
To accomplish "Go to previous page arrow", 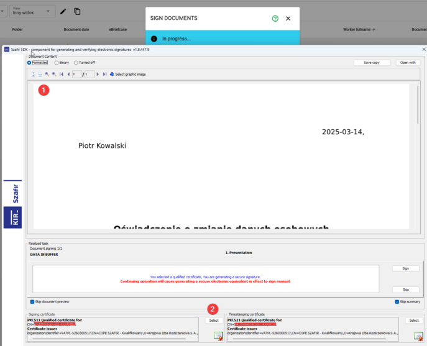I will point(68,75).
